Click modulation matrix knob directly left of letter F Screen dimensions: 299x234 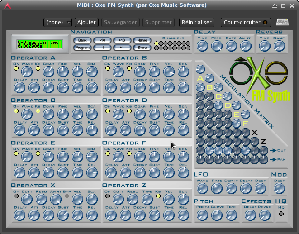[237, 124]
